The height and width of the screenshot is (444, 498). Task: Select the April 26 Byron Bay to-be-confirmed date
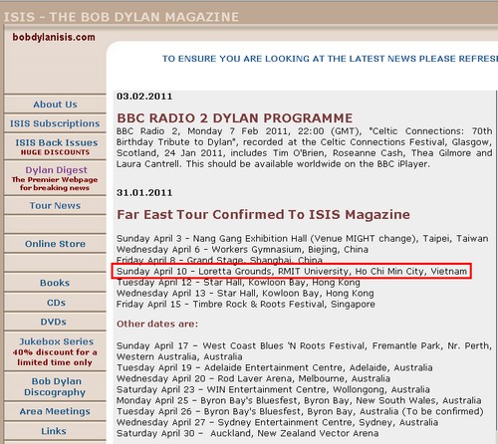(x=300, y=411)
